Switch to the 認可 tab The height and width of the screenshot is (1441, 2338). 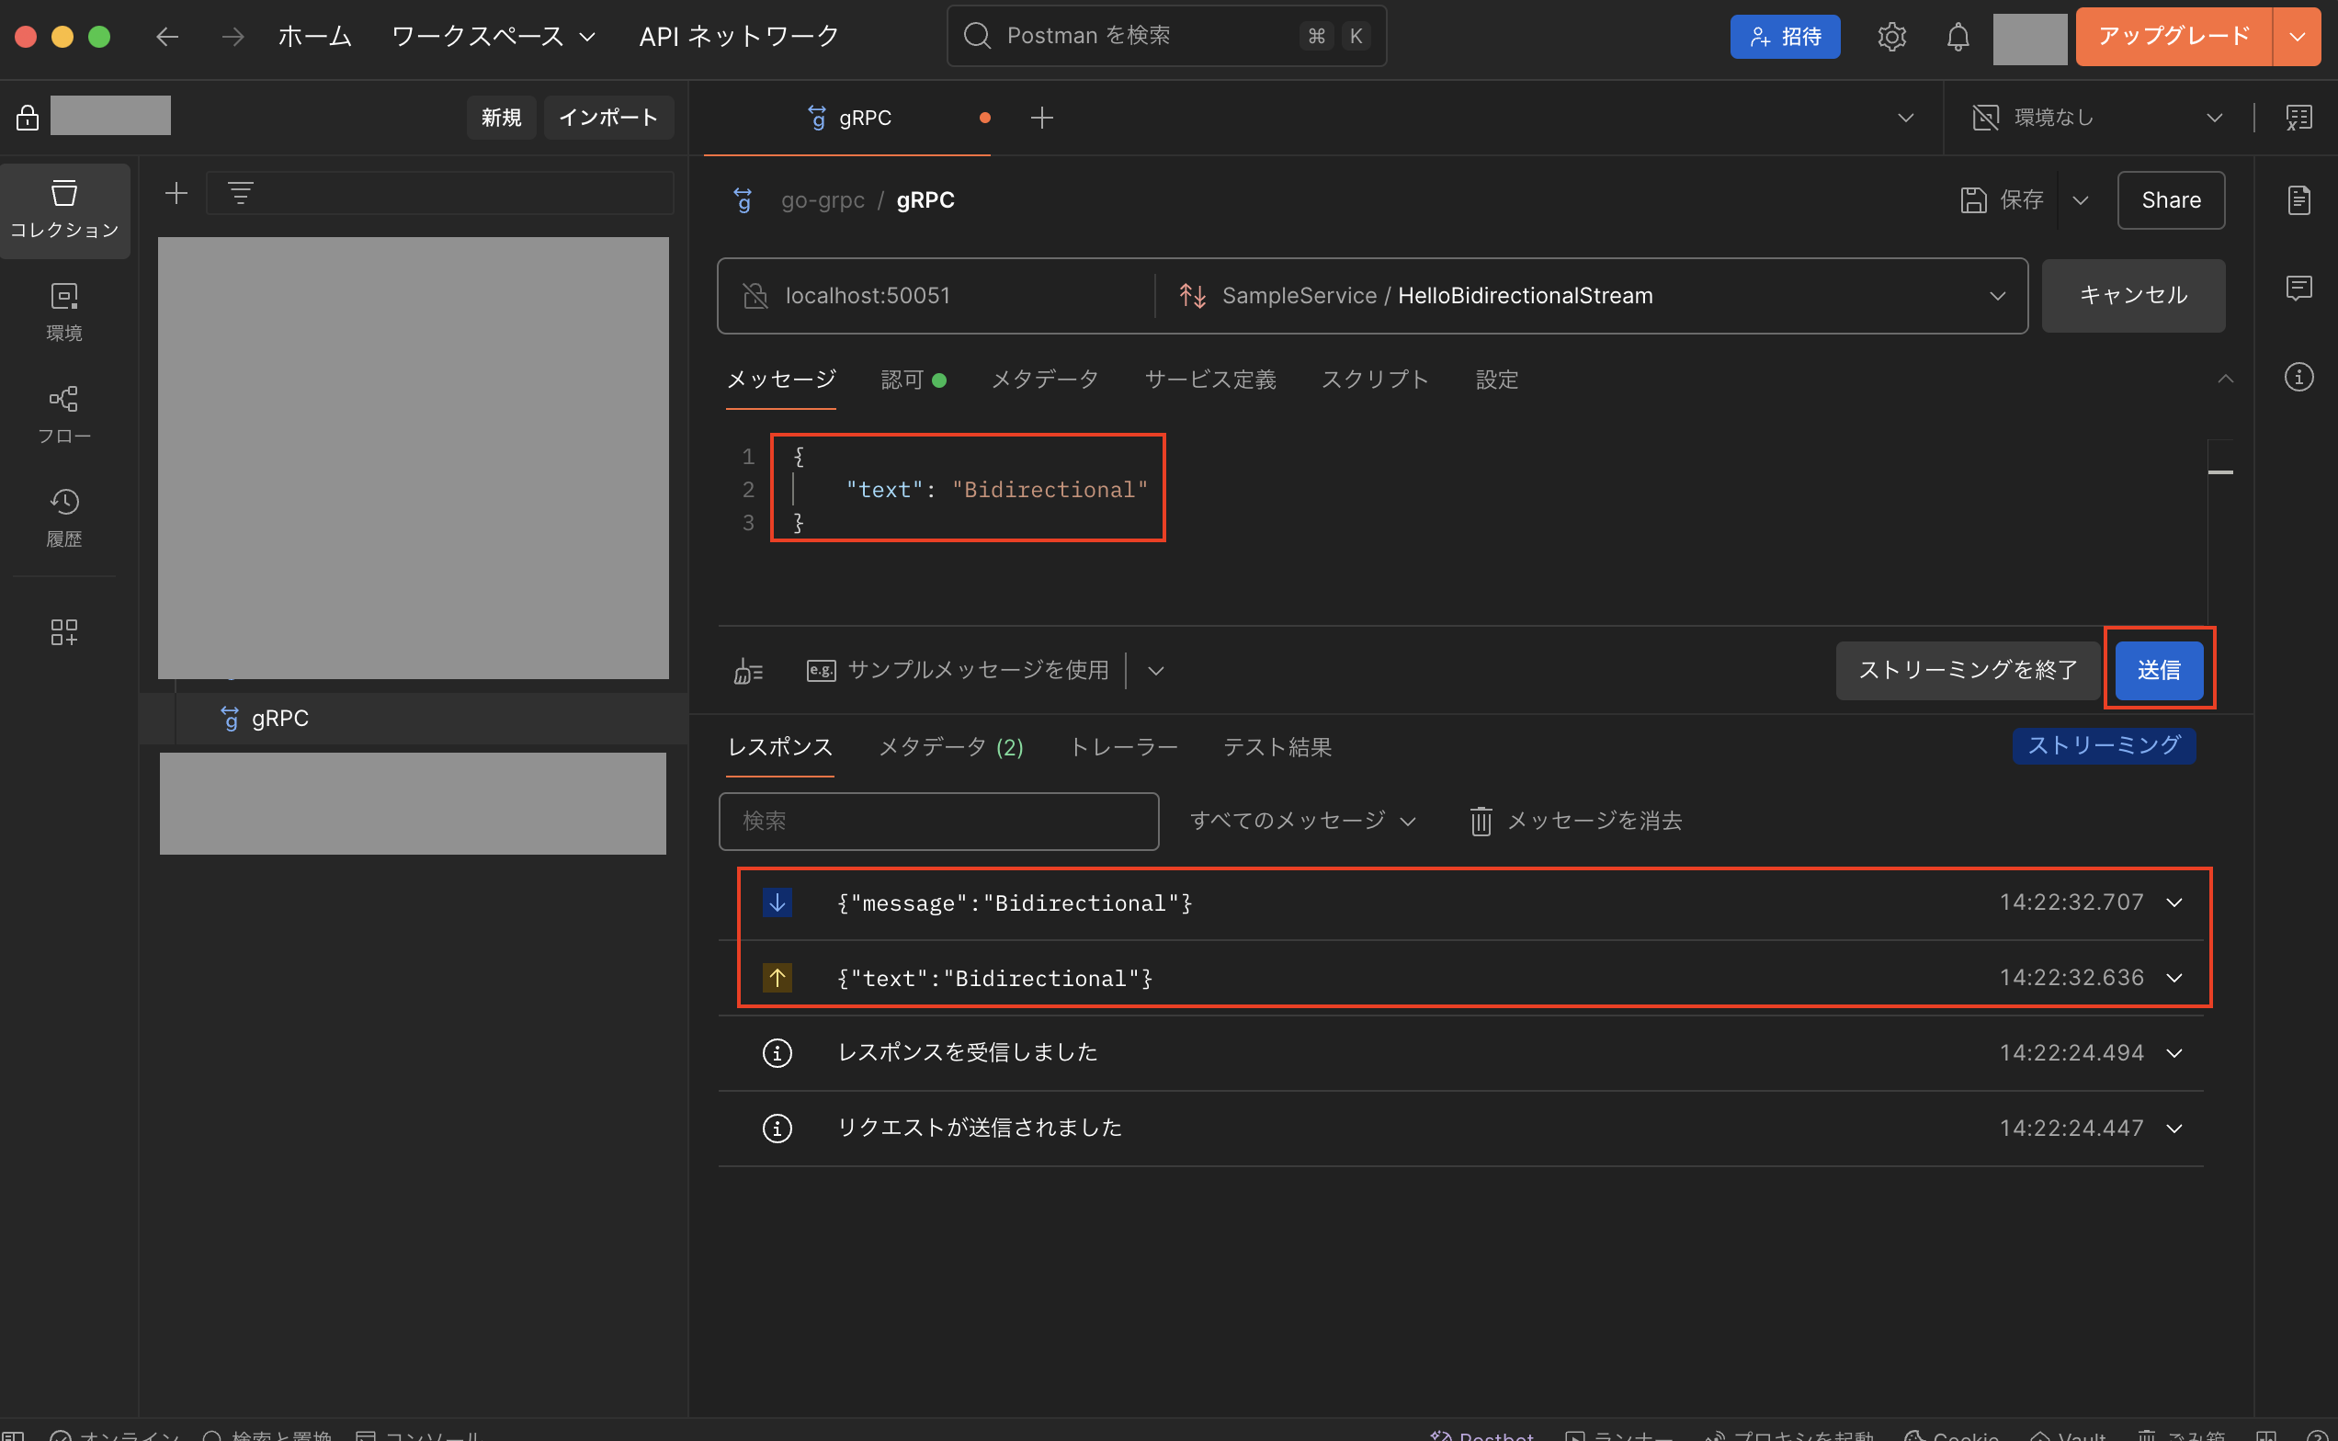coord(914,380)
